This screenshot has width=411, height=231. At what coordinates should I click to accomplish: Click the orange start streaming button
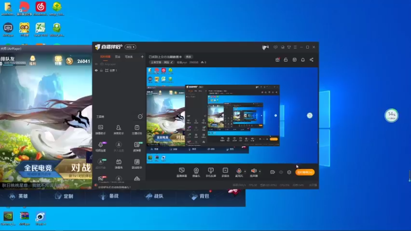click(305, 172)
